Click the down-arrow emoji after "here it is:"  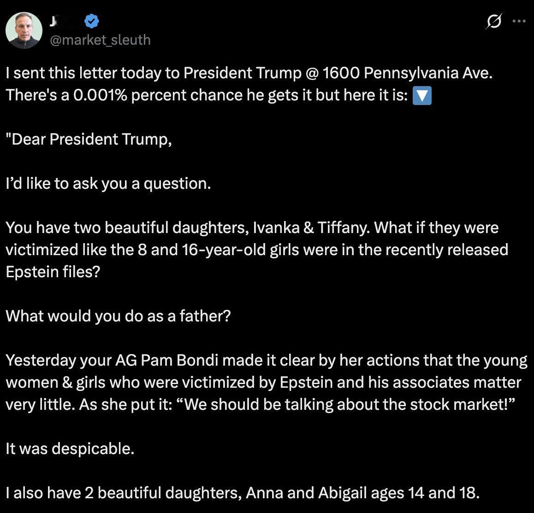pyautogui.click(x=422, y=96)
